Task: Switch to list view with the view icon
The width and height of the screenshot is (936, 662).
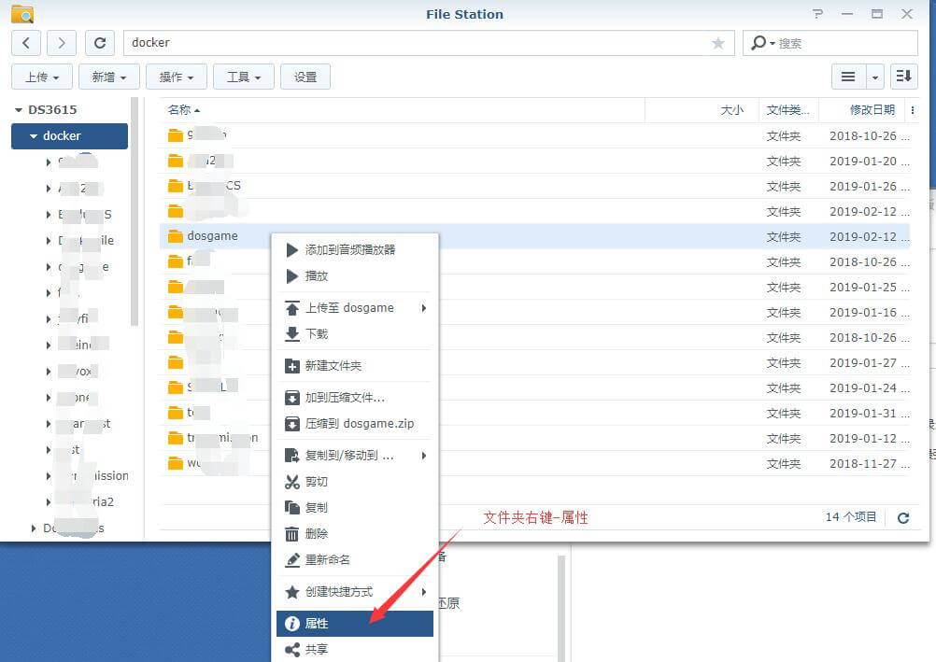Action: click(848, 77)
